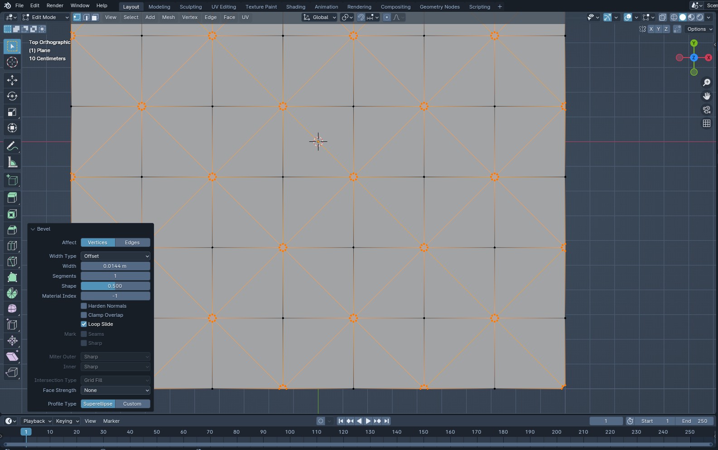Collapse the Bevel operator panel
The width and height of the screenshot is (718, 450).
click(33, 229)
